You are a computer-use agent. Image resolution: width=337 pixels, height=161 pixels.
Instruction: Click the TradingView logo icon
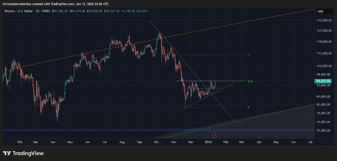[x=7, y=153]
